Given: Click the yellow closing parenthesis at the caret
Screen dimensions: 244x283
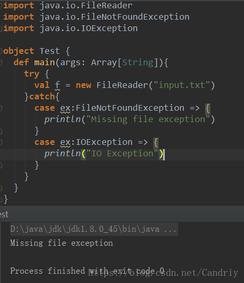Looking at the screenshot, I should (x=161, y=154).
